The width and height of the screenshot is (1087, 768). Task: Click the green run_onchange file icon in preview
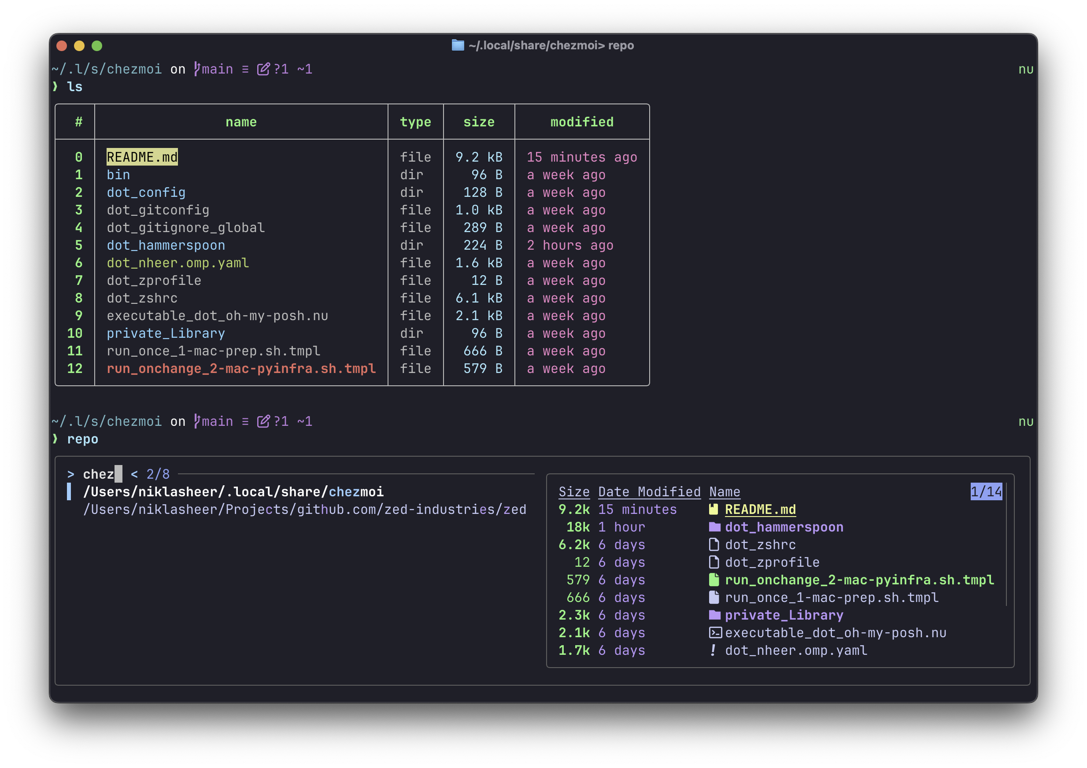(x=714, y=580)
